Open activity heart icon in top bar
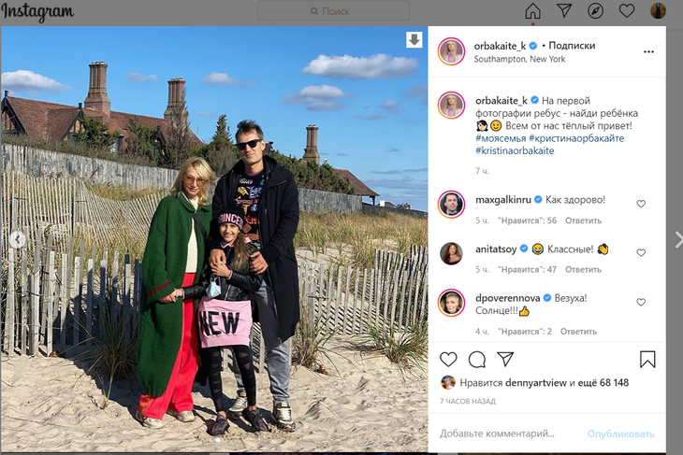This screenshot has height=455, width=683. click(x=627, y=11)
